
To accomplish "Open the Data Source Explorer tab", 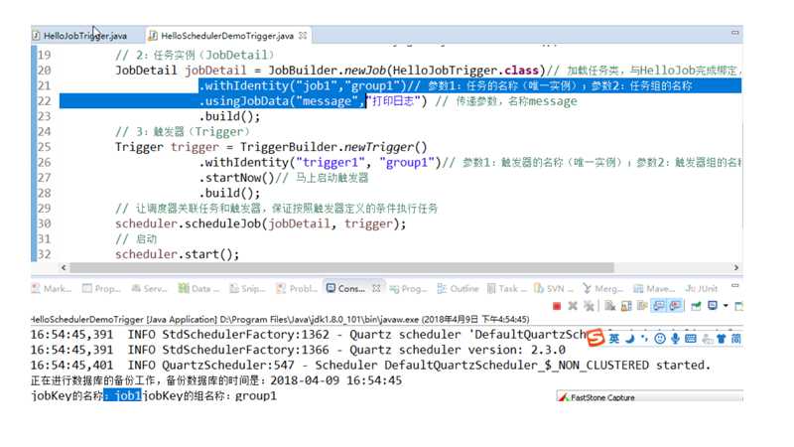I will (199, 288).
